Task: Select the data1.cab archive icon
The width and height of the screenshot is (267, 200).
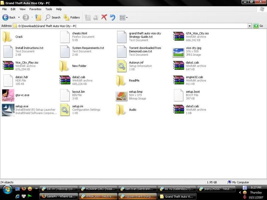Action: pyautogui.click(x=179, y=66)
